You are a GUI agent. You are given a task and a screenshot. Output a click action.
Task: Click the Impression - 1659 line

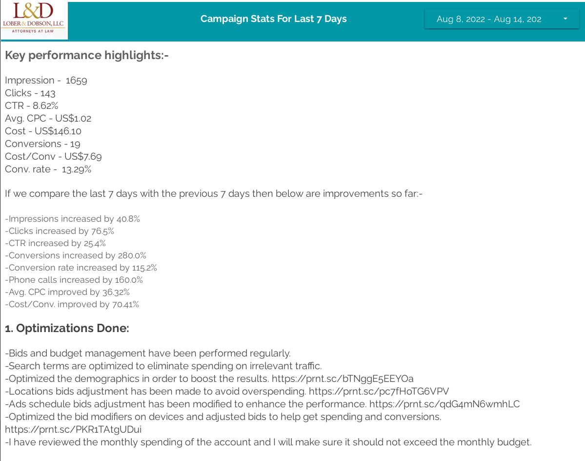(46, 80)
